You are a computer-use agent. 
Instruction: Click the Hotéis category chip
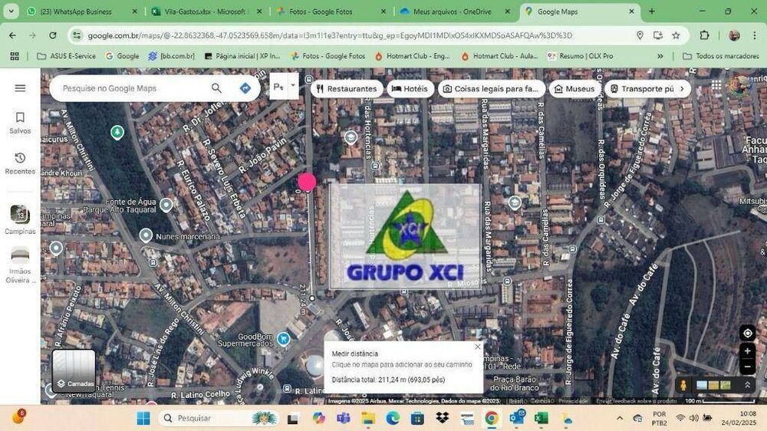[410, 89]
